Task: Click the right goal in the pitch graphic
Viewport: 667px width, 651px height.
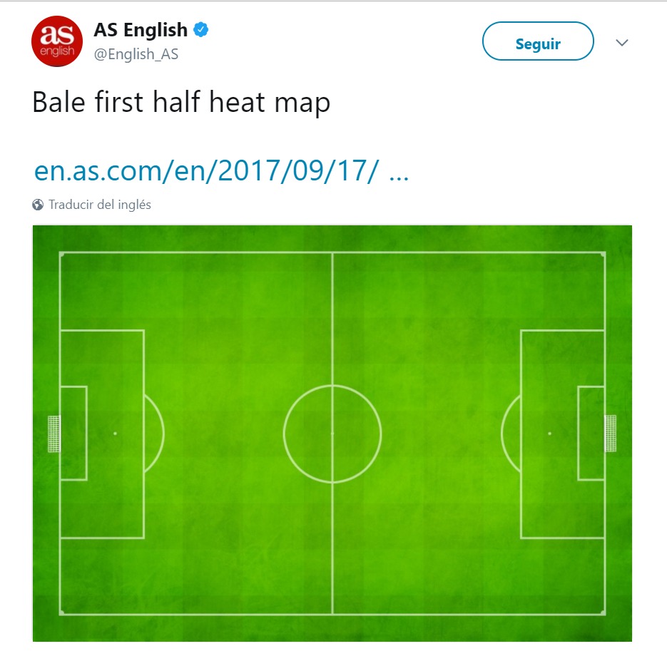Action: 611,434
